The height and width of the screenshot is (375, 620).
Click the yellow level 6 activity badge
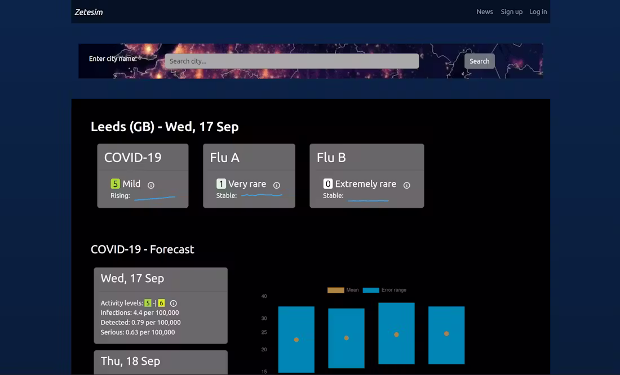161,303
